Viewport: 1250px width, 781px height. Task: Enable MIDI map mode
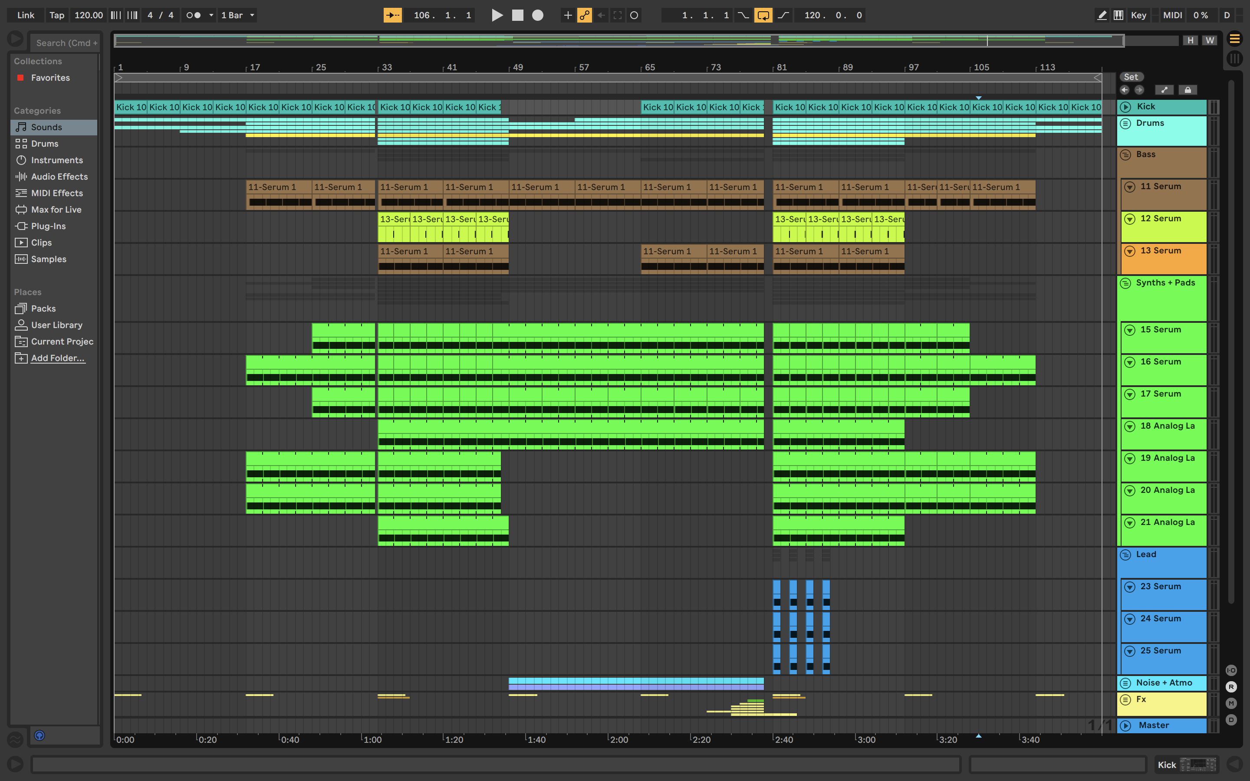[x=1172, y=15]
